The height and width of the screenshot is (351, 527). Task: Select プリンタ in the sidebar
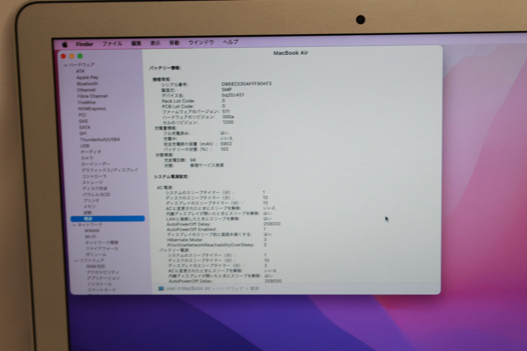[x=91, y=201]
